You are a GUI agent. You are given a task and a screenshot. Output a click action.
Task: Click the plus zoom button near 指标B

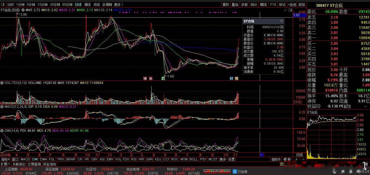click(x=296, y=159)
